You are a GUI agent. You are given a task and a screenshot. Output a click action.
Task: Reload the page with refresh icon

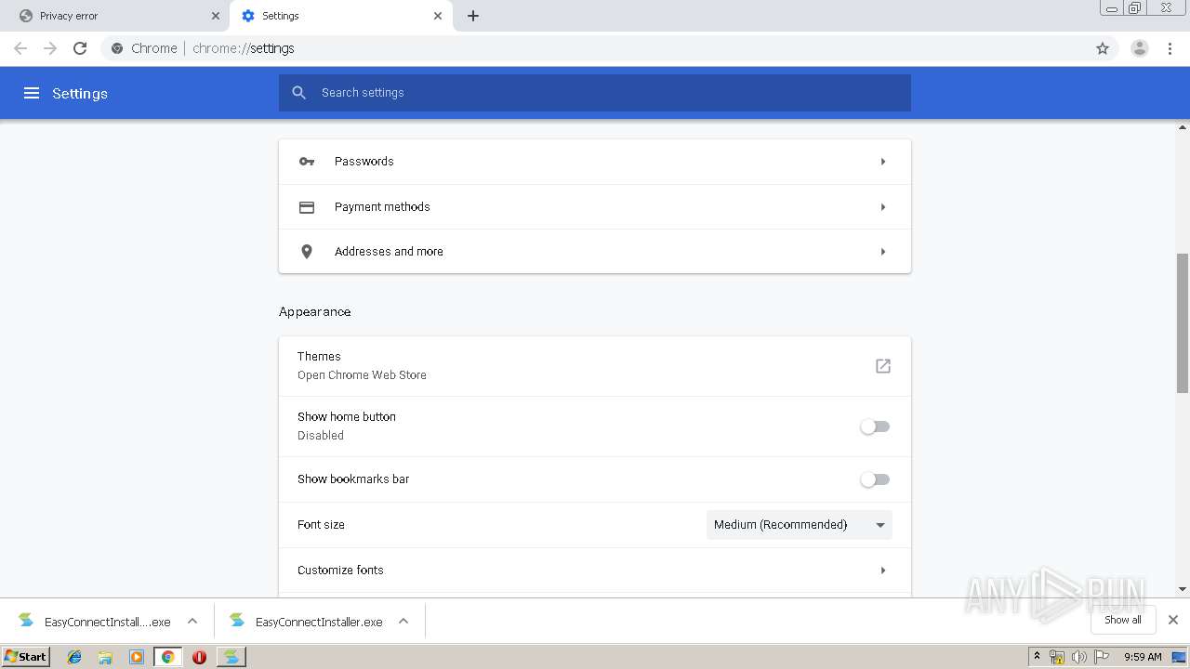(x=80, y=48)
